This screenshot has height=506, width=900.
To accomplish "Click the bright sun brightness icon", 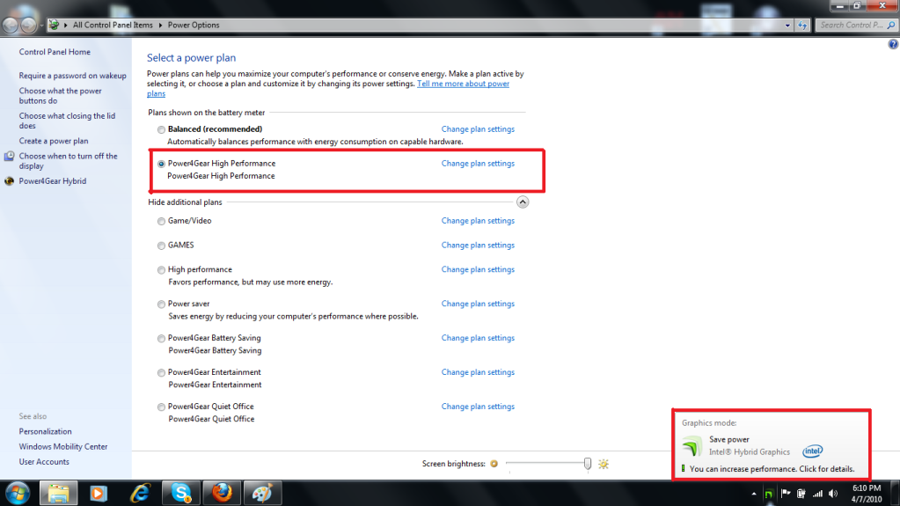I will pyautogui.click(x=604, y=464).
